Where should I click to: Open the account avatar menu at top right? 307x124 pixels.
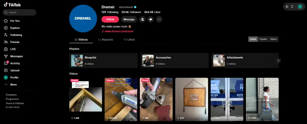(x=300, y=7)
